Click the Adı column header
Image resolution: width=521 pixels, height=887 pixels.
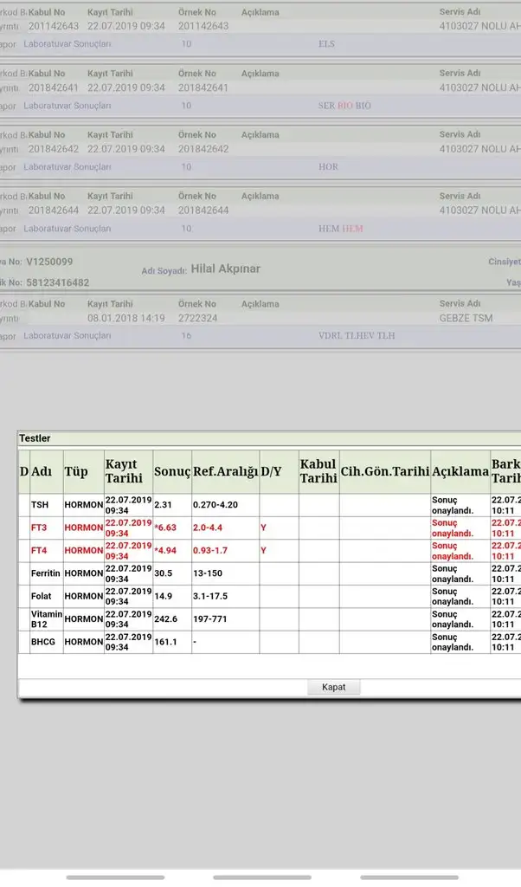(42, 471)
